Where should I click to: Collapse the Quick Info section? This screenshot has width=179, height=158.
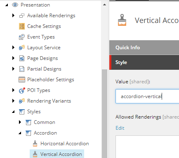(144, 48)
